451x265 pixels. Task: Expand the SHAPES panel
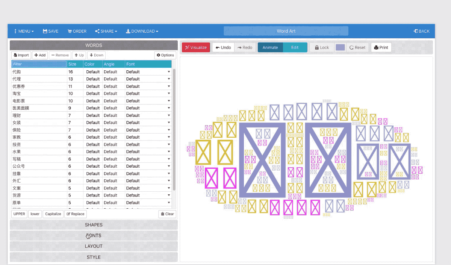[x=94, y=225]
